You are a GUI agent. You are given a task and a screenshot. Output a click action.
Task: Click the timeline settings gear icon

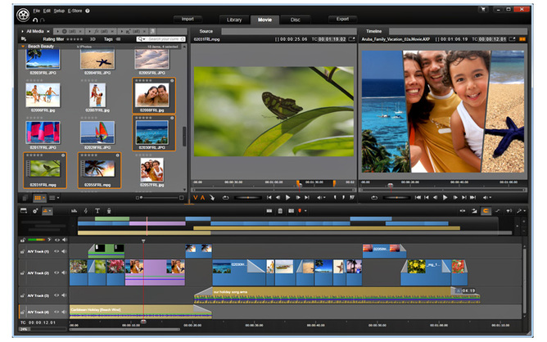(35, 210)
